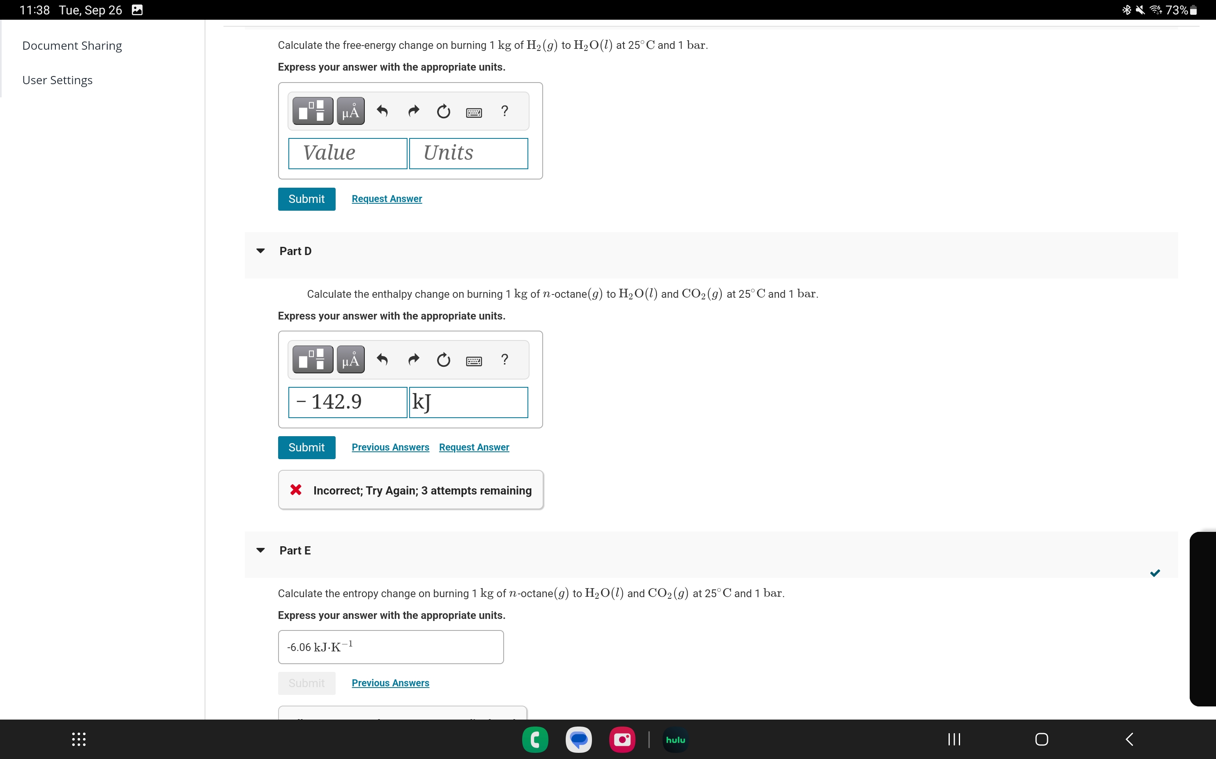
Task: Open Previous Answers for Part D
Action: (390, 447)
